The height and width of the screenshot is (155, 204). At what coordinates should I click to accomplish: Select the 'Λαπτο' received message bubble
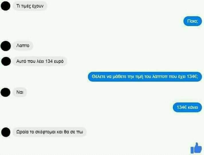(x=23, y=46)
